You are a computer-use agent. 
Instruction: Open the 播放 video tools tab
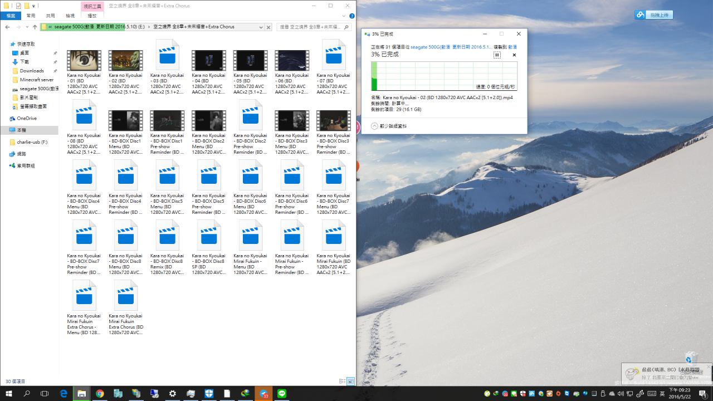(92, 16)
